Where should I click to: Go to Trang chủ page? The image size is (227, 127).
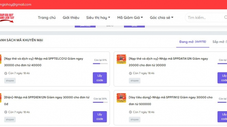click(47, 18)
